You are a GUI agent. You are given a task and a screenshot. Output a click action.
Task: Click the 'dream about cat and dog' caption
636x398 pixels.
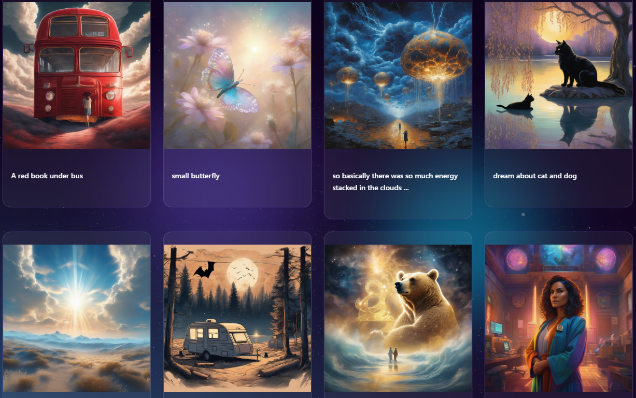(x=535, y=176)
